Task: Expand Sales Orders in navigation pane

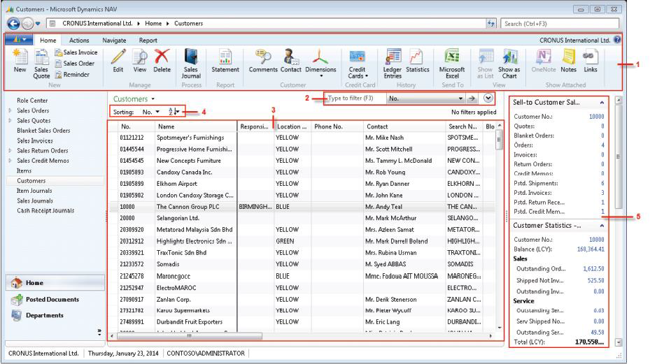Action: point(10,110)
